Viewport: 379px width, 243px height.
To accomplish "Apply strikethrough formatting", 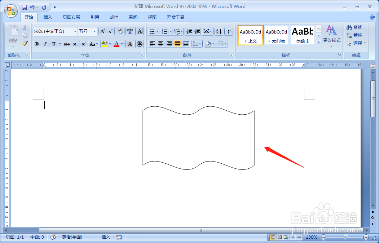I will (67, 44).
